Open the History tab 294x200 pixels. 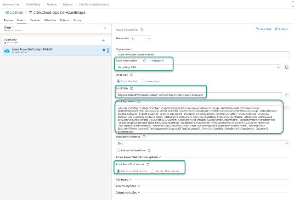coord(77,20)
